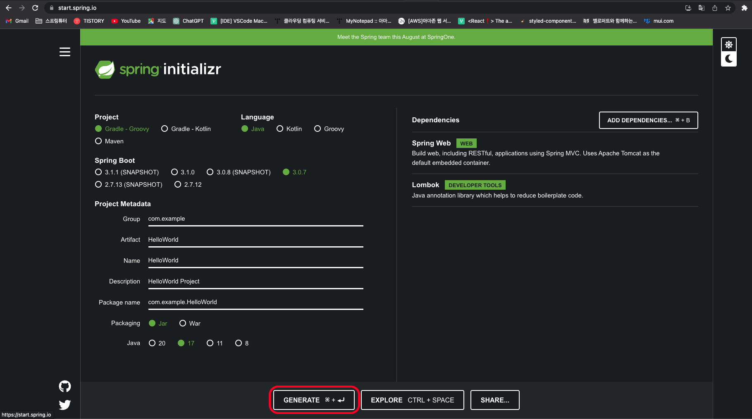
Task: Open the <React> The a... bookmark
Action: tap(485, 21)
